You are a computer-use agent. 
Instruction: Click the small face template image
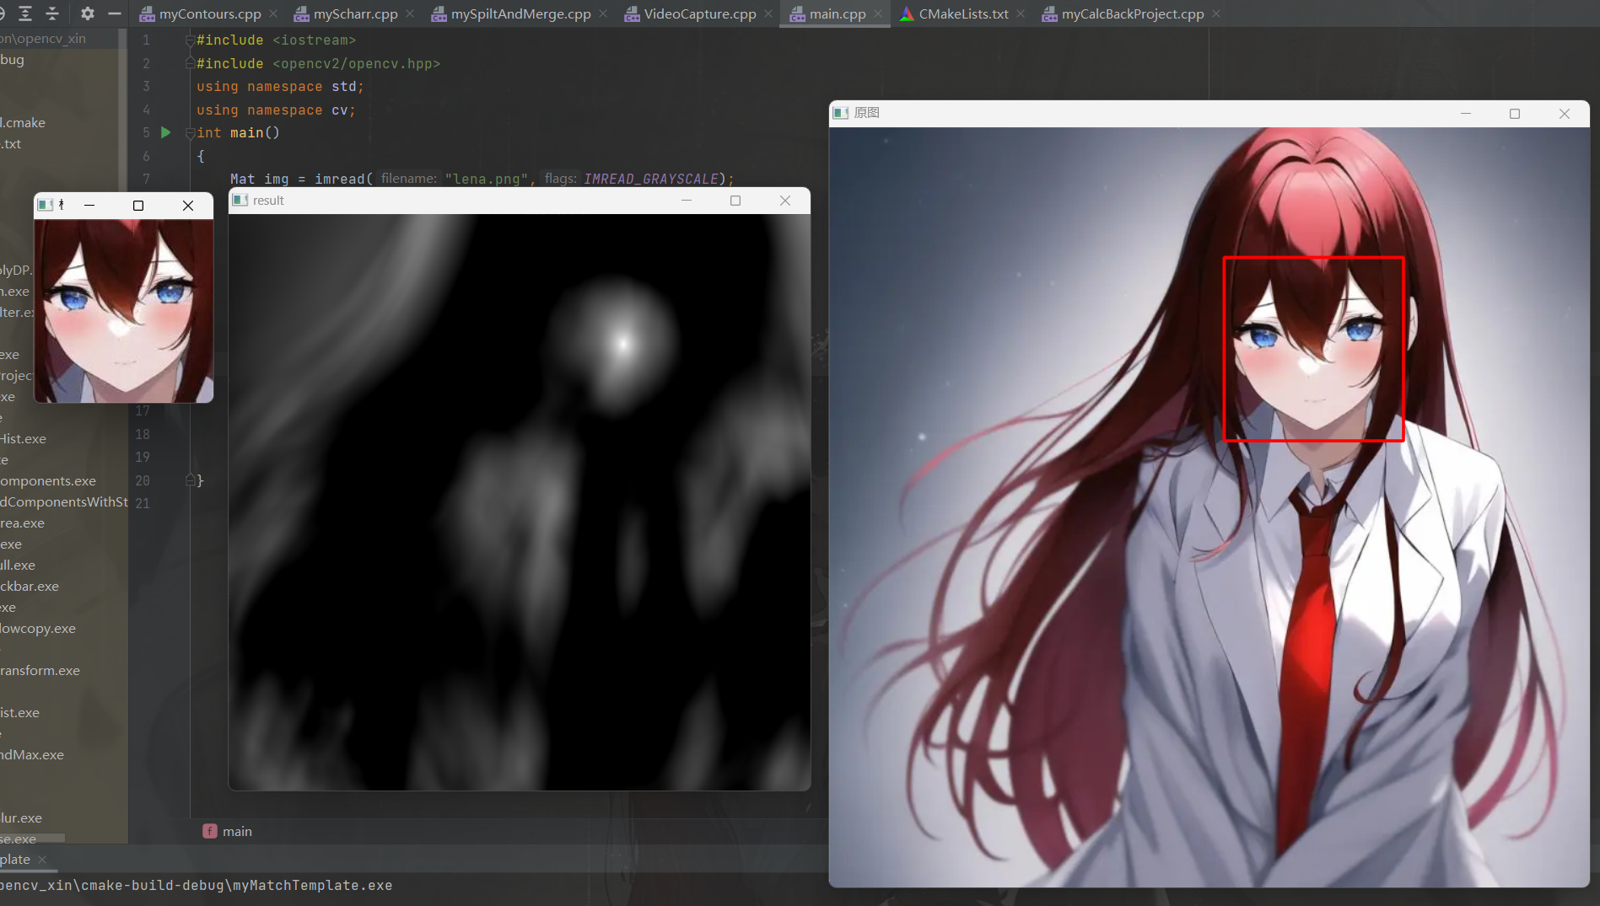tap(124, 311)
